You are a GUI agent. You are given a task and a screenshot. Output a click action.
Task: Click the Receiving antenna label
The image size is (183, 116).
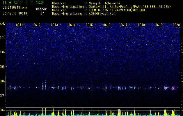pos(67,14)
